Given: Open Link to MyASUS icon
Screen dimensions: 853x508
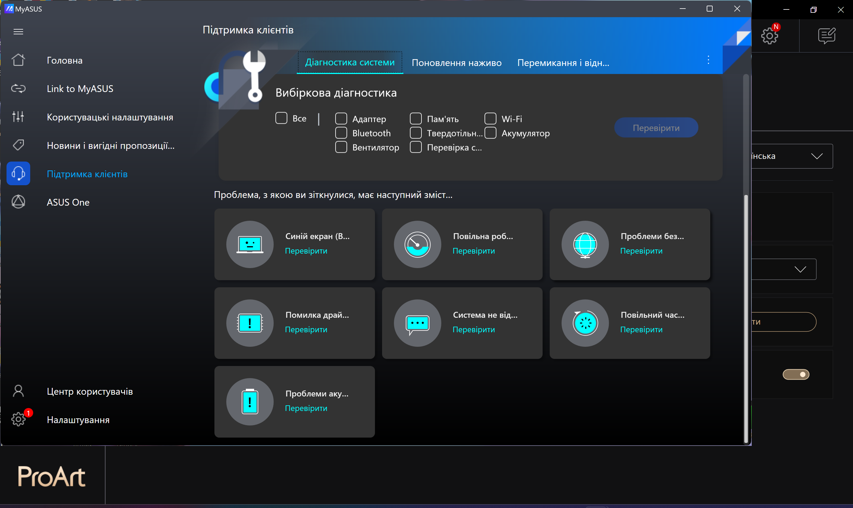Looking at the screenshot, I should pos(18,89).
